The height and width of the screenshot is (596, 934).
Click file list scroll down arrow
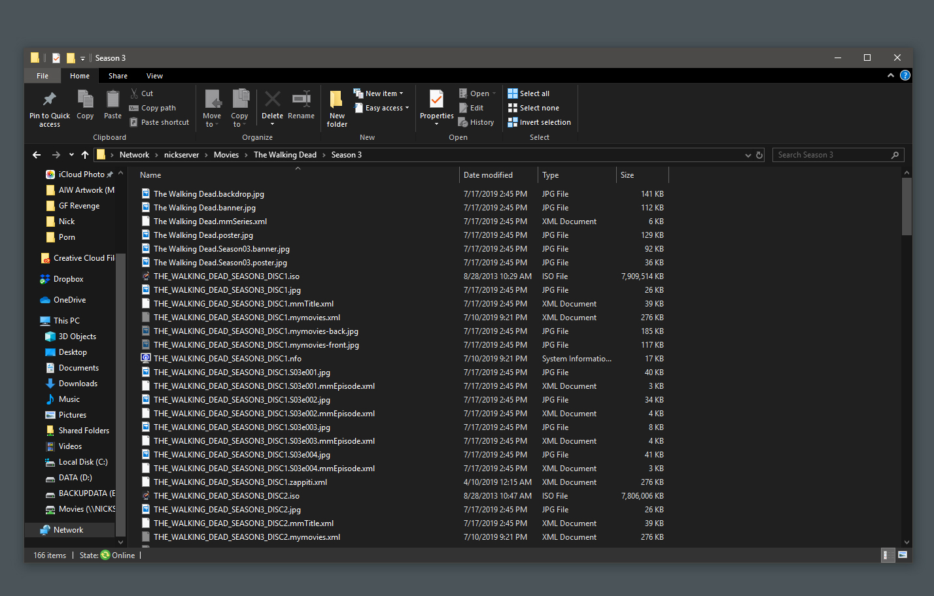point(907,542)
